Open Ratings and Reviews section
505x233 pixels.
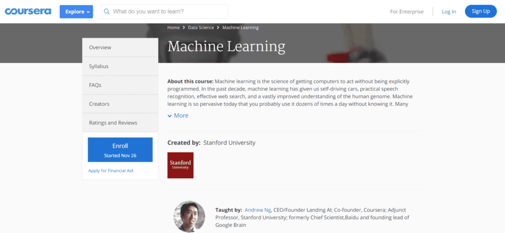tap(120, 122)
